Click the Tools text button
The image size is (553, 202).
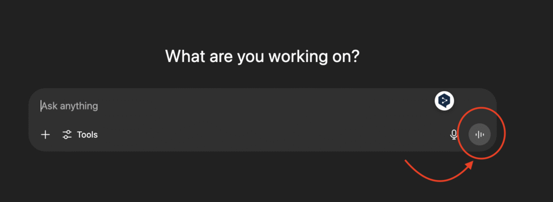[x=87, y=134]
